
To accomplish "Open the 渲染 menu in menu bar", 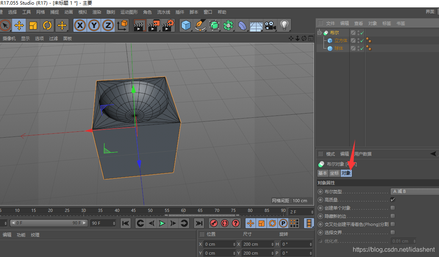I will tap(96, 12).
